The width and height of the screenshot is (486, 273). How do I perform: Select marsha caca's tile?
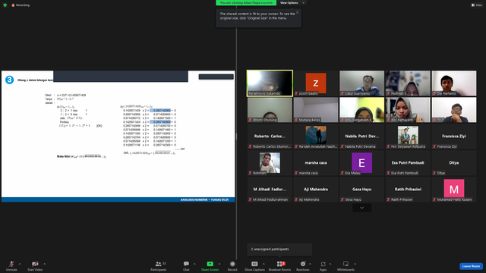[x=316, y=163]
